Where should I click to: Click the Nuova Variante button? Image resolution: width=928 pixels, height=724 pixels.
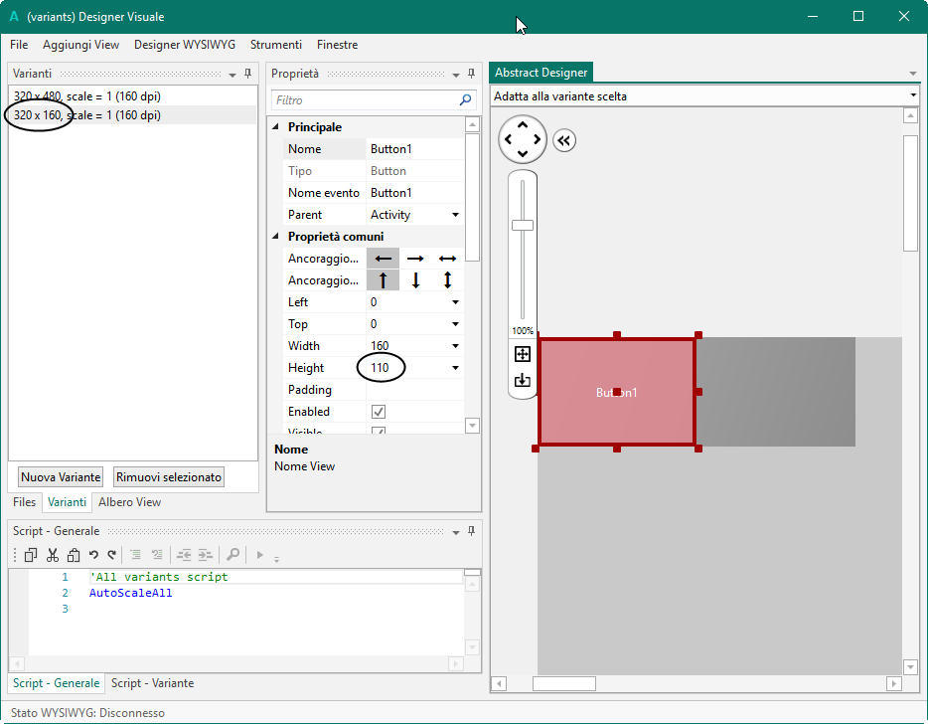(61, 476)
